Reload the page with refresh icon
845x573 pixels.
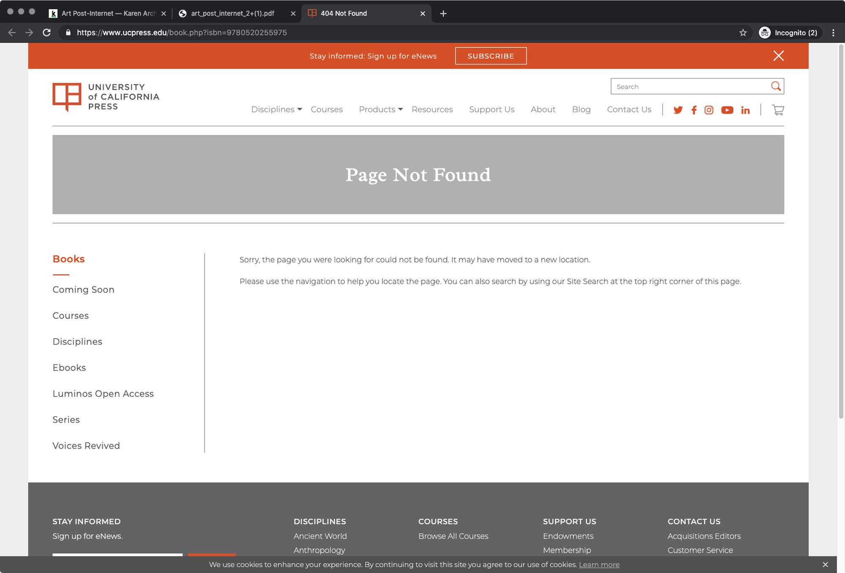(47, 33)
